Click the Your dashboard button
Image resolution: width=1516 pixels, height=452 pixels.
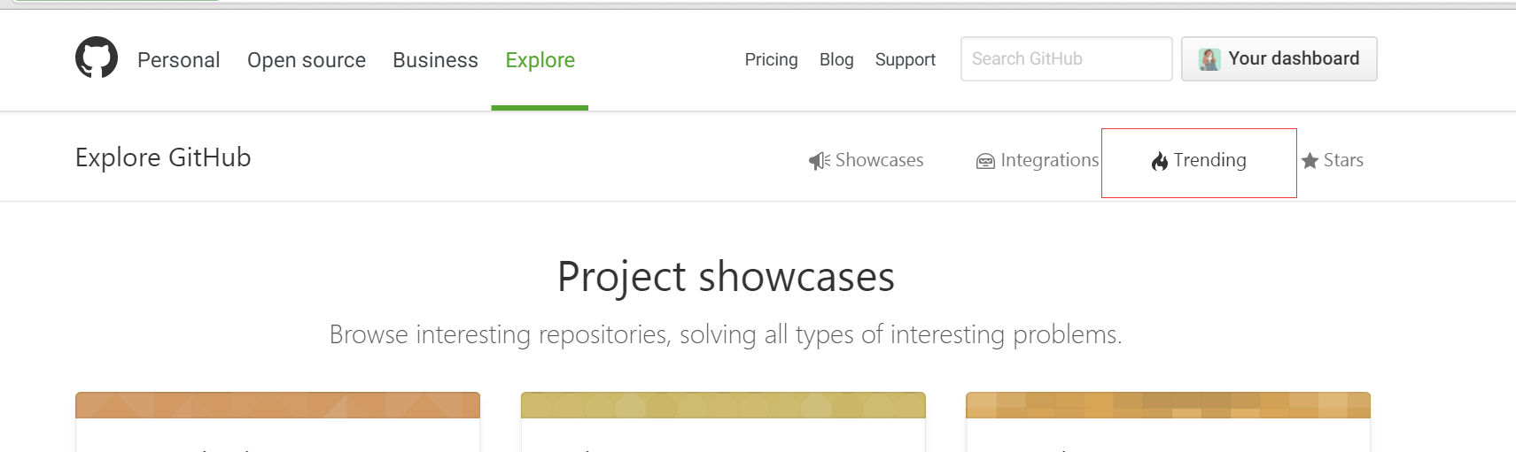(x=1279, y=58)
